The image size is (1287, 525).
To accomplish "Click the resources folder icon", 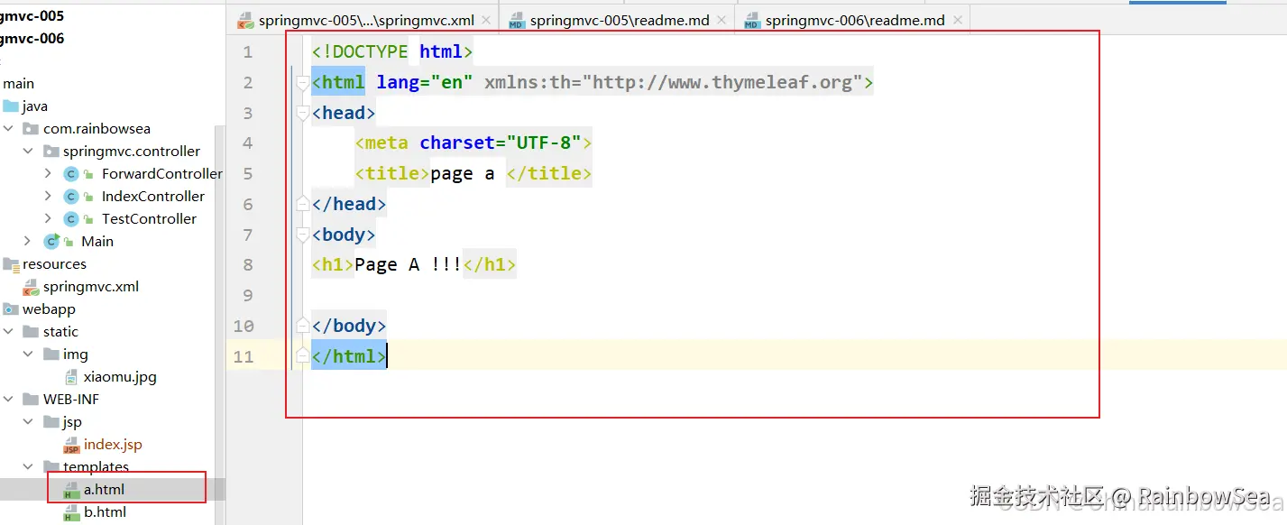I will tap(11, 263).
